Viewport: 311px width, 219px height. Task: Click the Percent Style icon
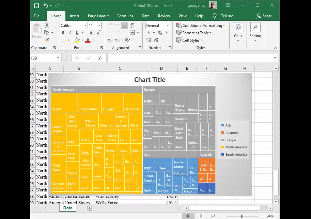160,33
